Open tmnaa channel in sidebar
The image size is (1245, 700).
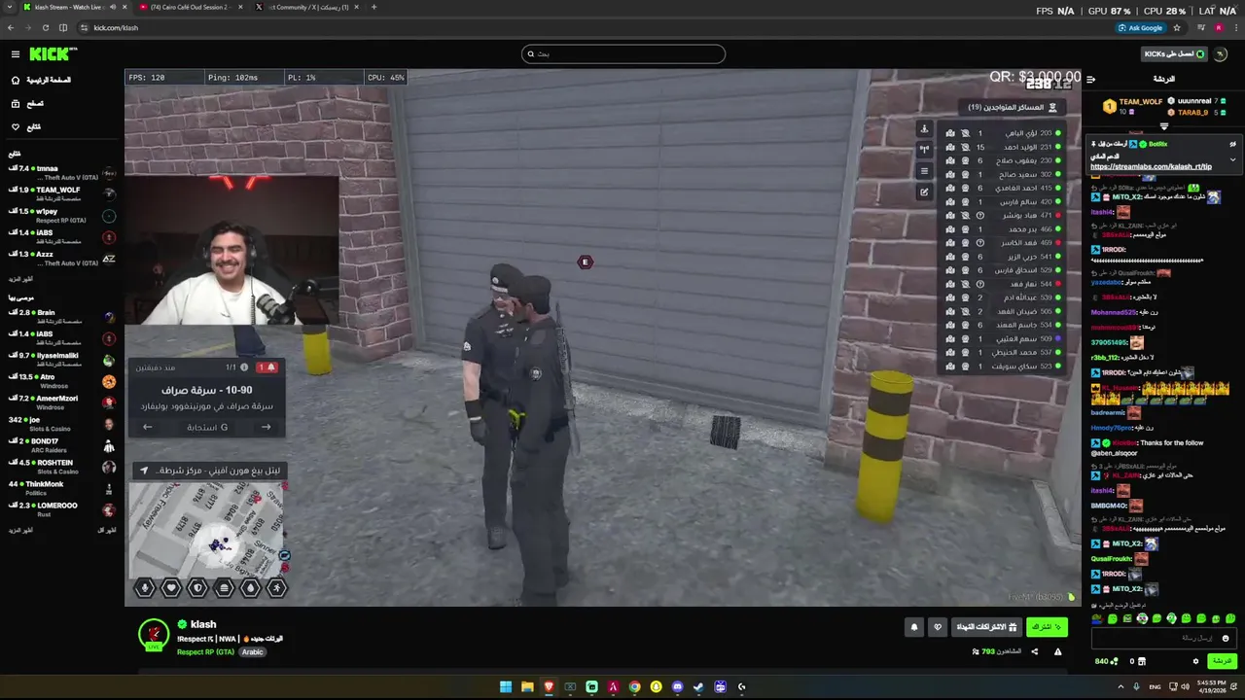tap(62, 173)
